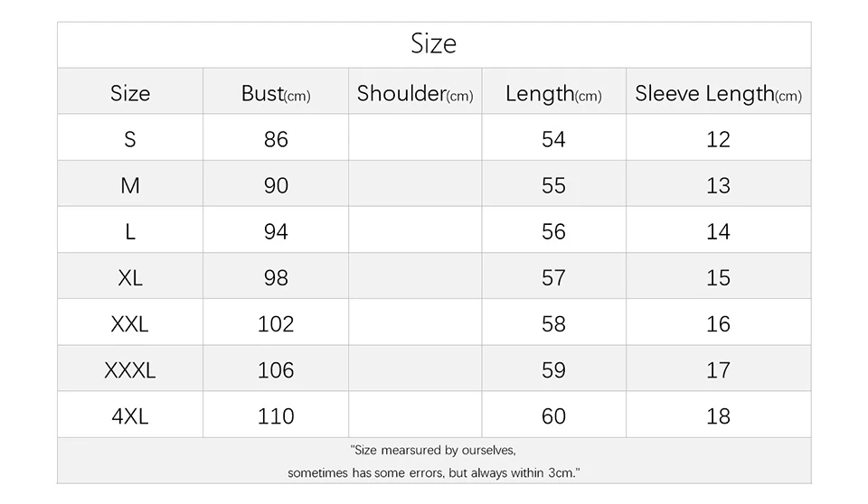This screenshot has height=504, width=868.
Task: Select the 4XL size row label
Action: tap(130, 415)
